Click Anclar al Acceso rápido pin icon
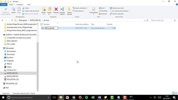The width and height of the screenshot is (178, 100). [x=6, y=9]
